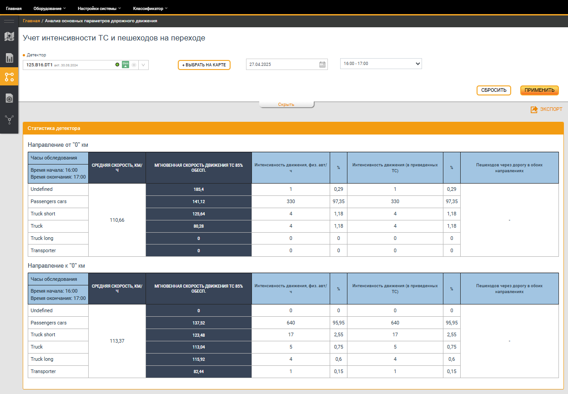This screenshot has height=394, width=568.
Task: Click the ПРИМЕНИТЬ button
Action: pos(539,90)
